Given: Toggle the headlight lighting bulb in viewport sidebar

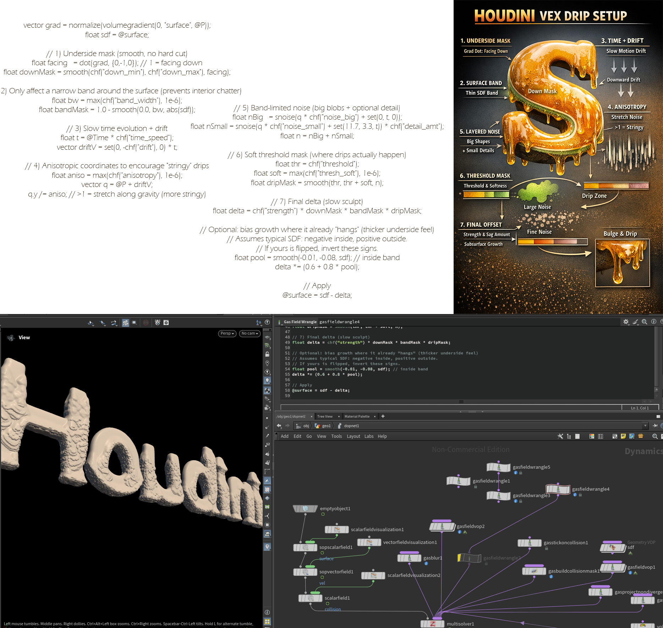Looking at the screenshot, I should pos(267,380).
